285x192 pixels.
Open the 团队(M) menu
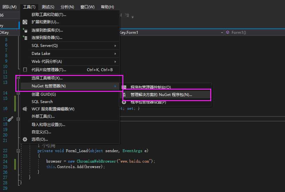coord(10,7)
